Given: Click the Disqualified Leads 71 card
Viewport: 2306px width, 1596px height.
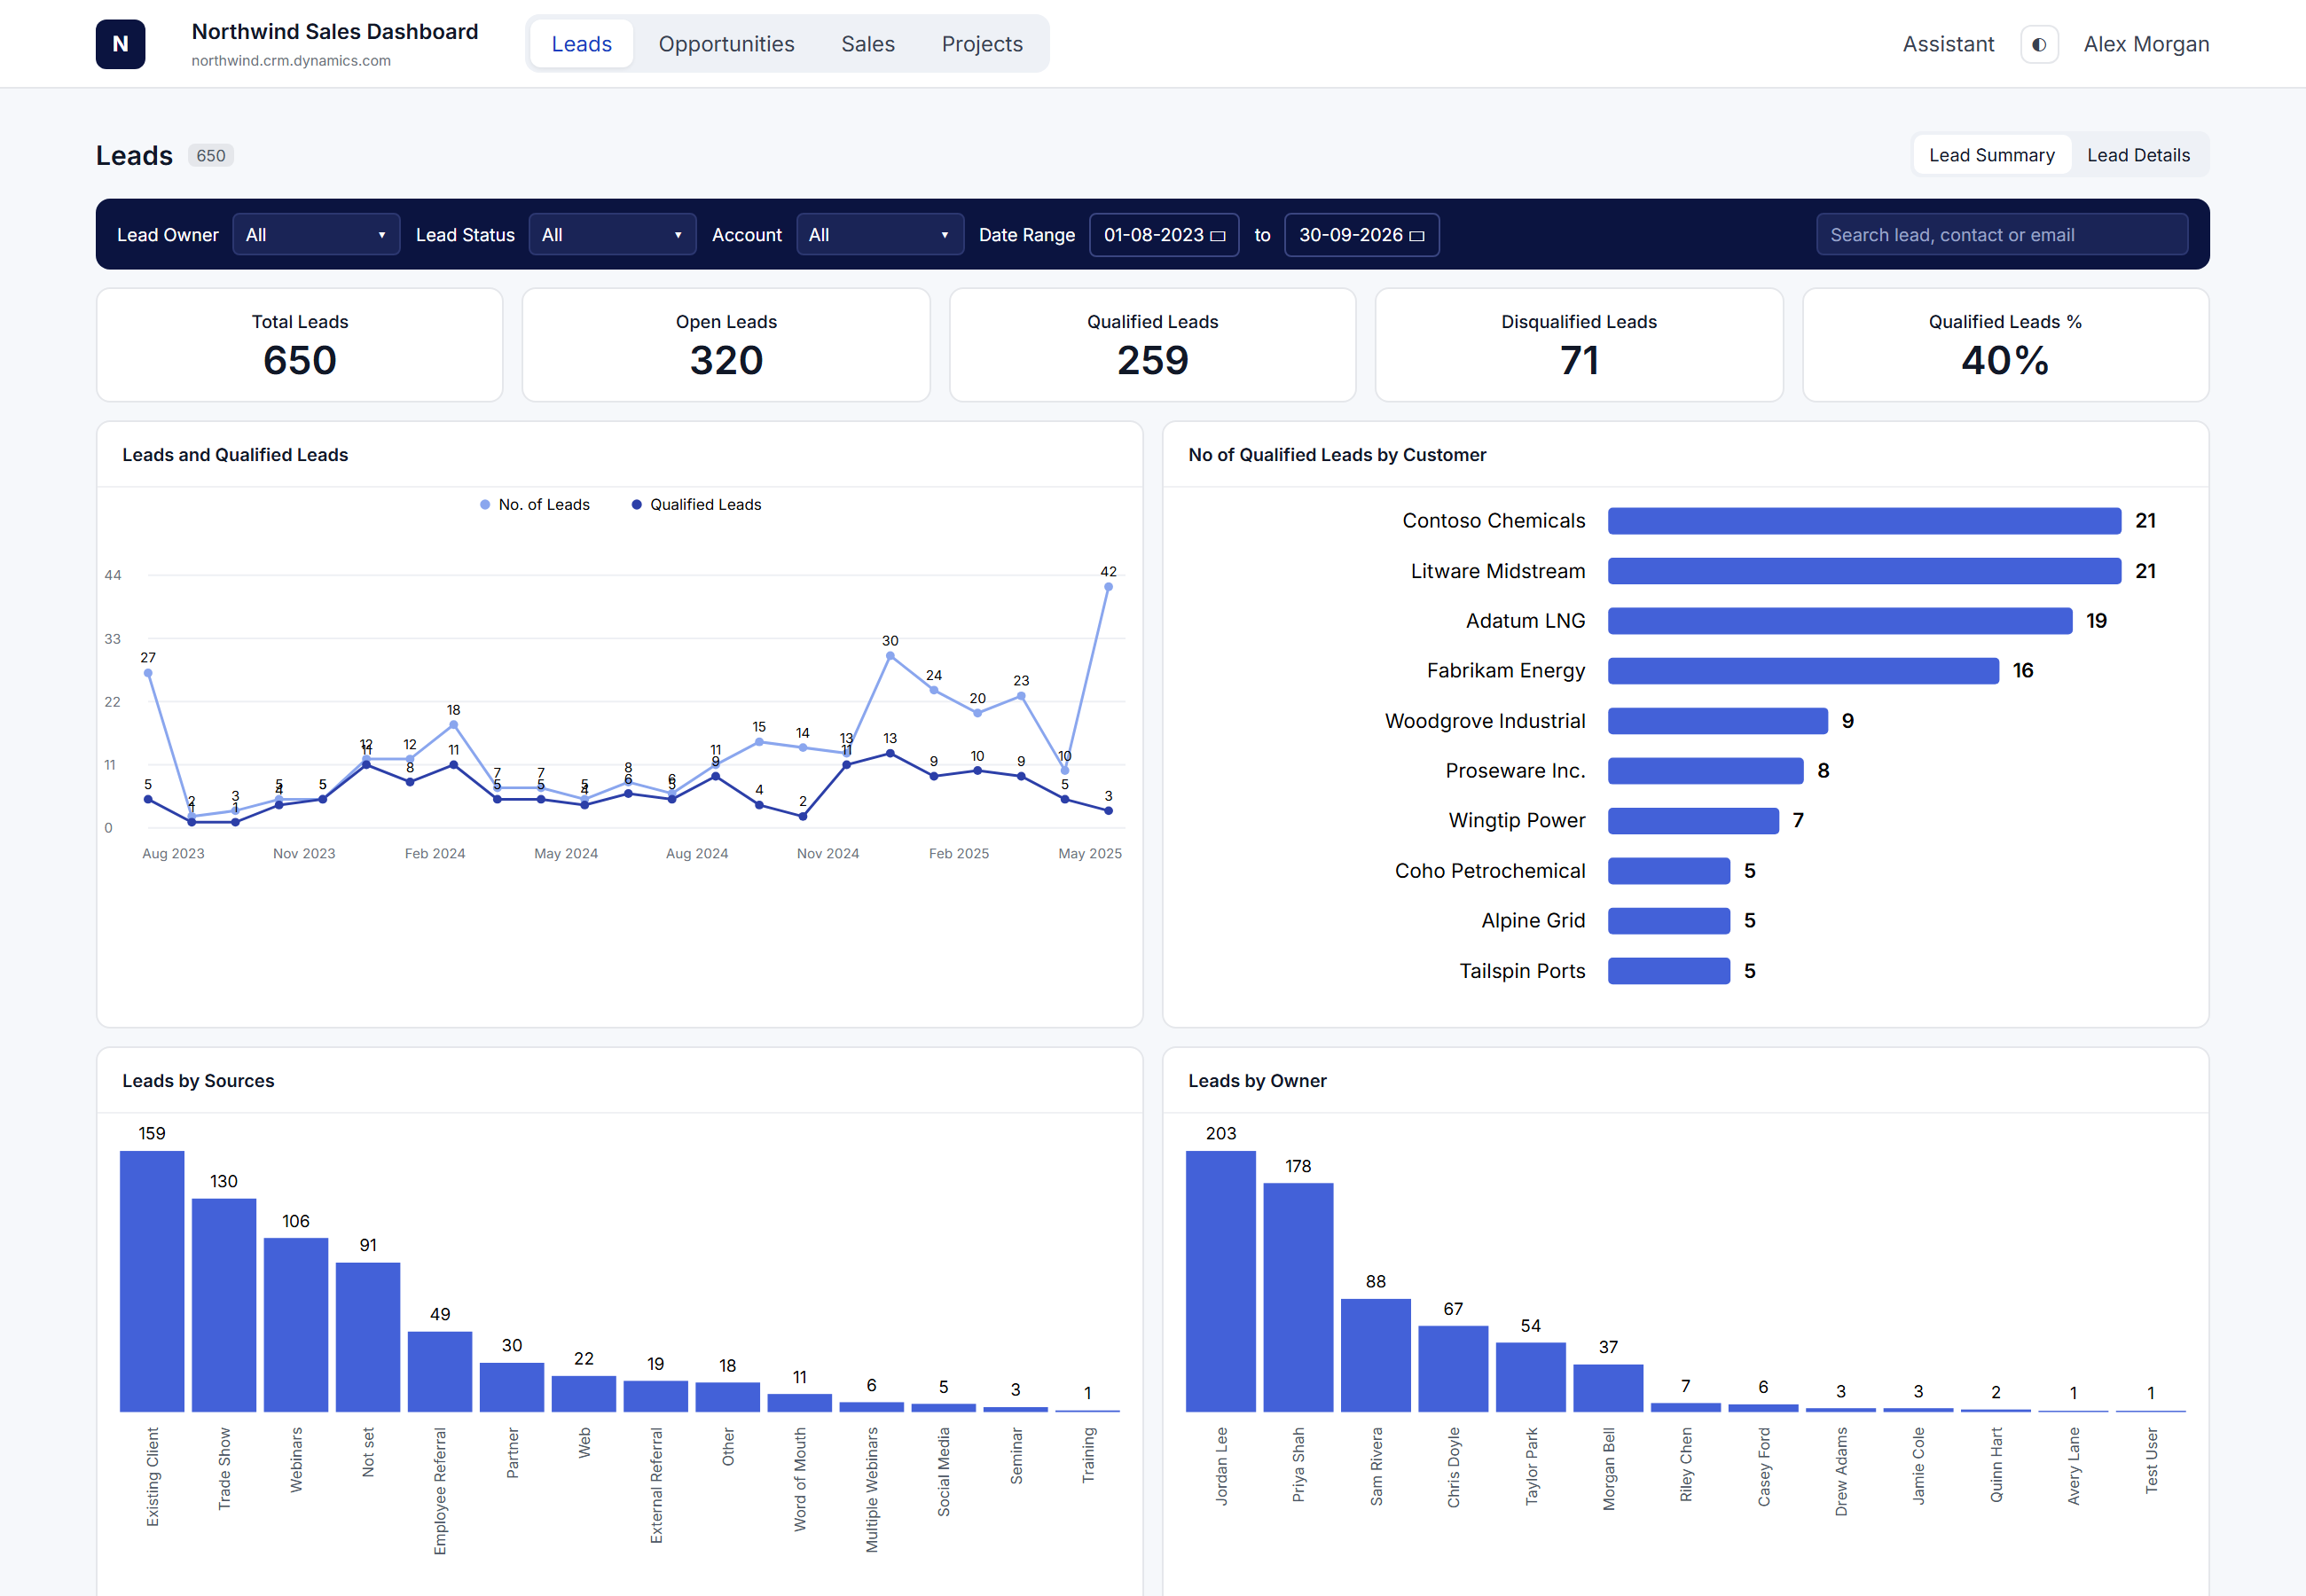Looking at the screenshot, I should click(1579, 345).
